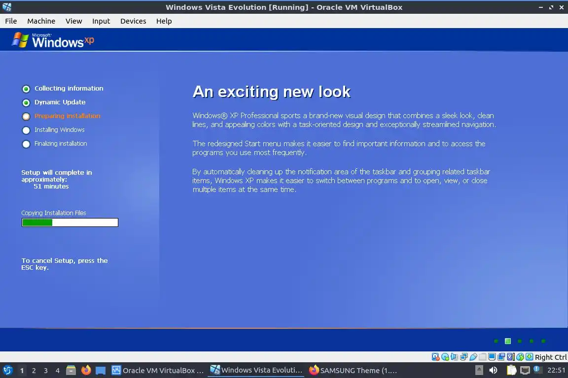Select Windows Vista Evolution taskbar entry
This screenshot has height=378, width=568.
tap(256, 370)
